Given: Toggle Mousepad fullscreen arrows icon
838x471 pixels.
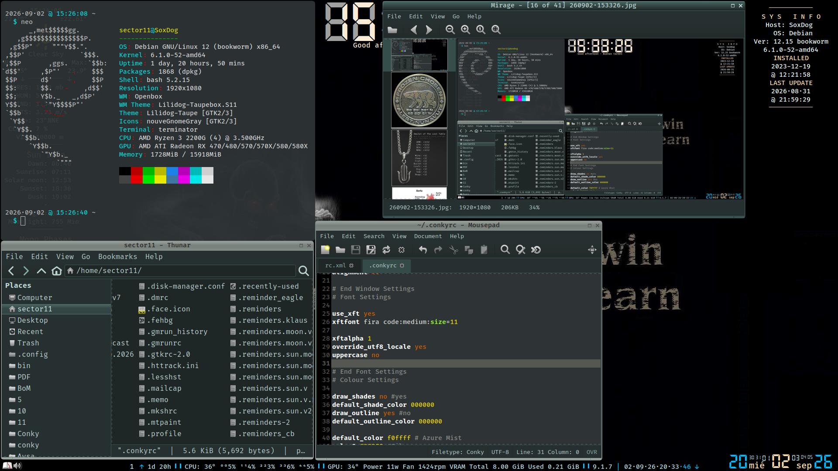Looking at the screenshot, I should [592, 250].
